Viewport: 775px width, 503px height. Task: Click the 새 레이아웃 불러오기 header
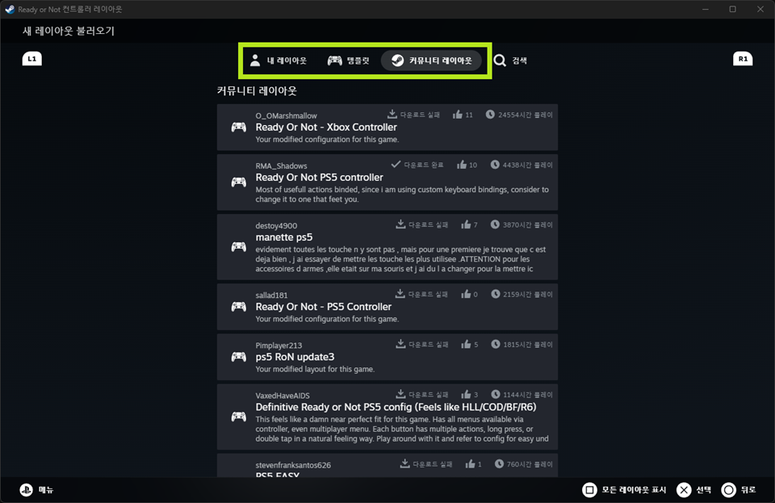pyautogui.click(x=69, y=31)
